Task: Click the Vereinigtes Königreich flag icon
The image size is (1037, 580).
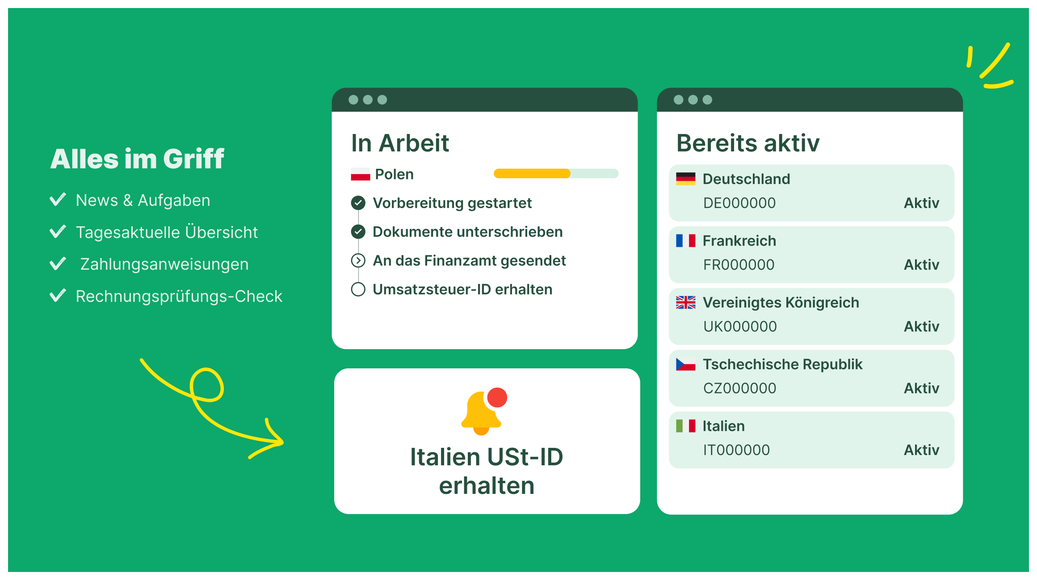Action: click(685, 303)
